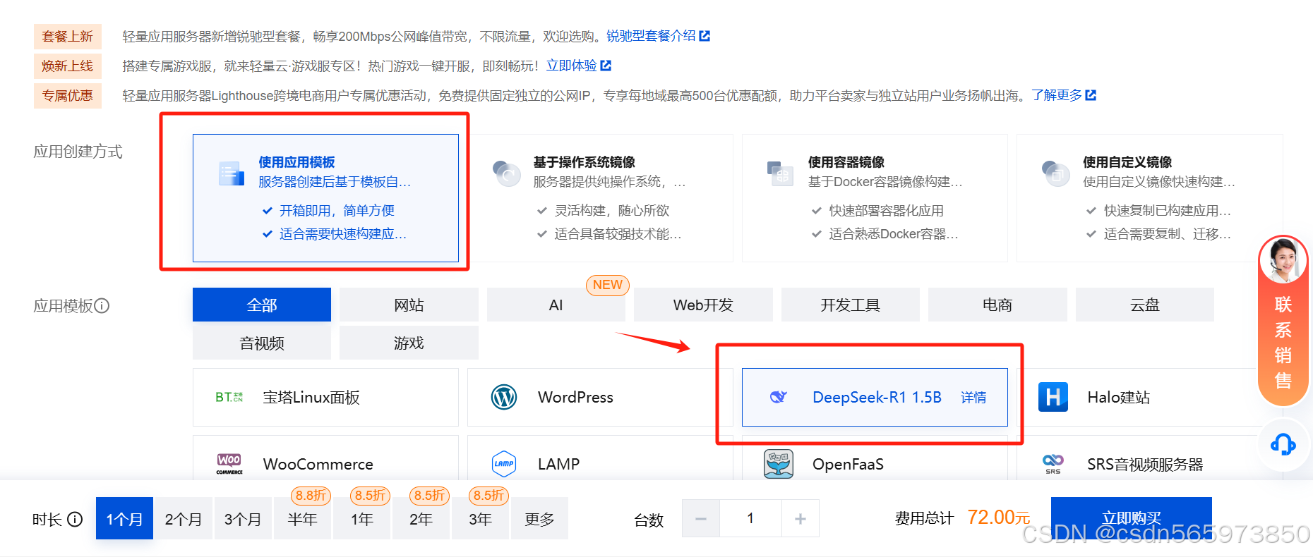Click the headset customer support icon
This screenshot has width=1313, height=557.
pyautogui.click(x=1283, y=444)
